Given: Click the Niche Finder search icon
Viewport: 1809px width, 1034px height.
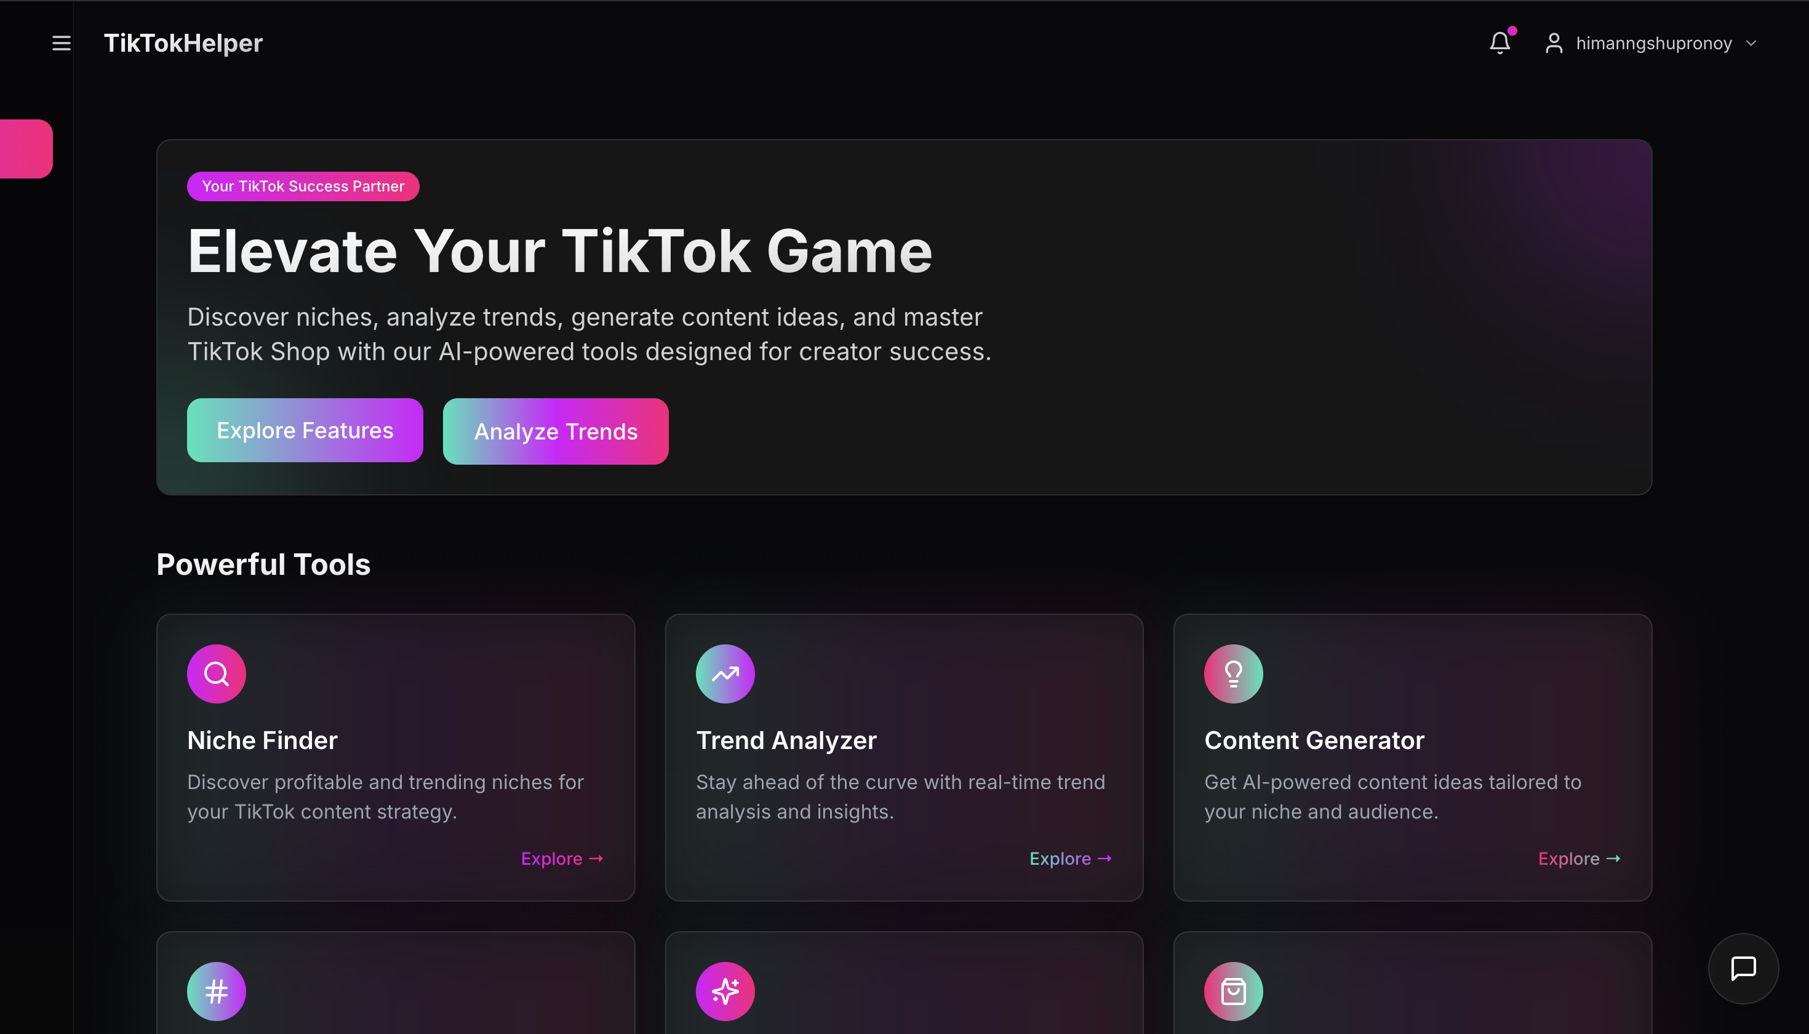Looking at the screenshot, I should tap(217, 673).
